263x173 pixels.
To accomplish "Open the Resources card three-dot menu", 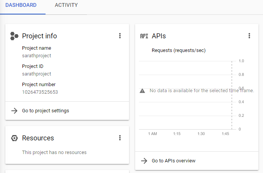I will 120,138.
